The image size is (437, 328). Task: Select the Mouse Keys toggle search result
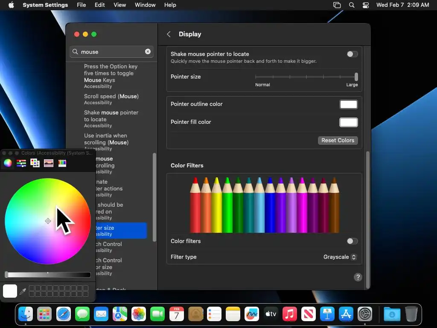point(111,76)
